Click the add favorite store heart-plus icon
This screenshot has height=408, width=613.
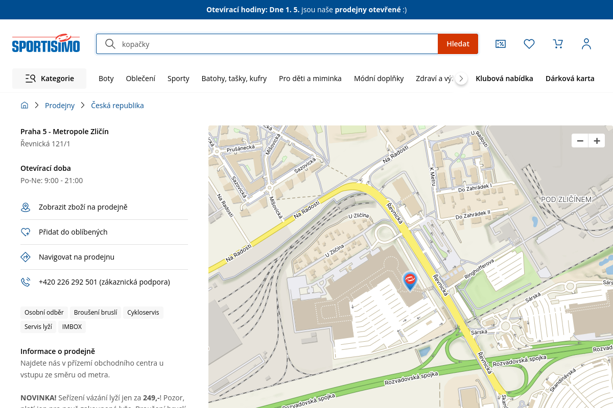[26, 232]
